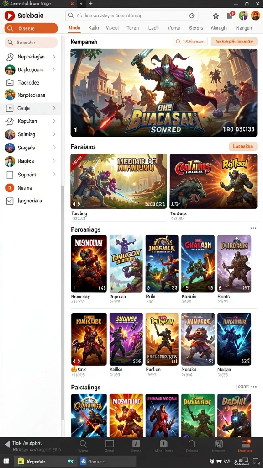Click the Lotealkan button
This screenshot has height=468, width=263.
click(x=243, y=146)
